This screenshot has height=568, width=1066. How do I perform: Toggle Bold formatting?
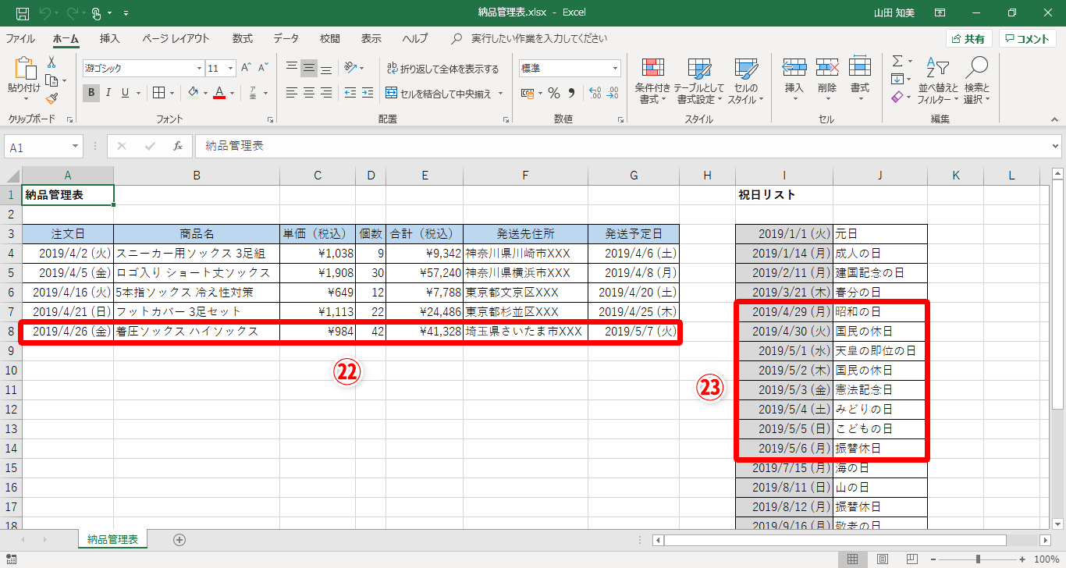(x=92, y=93)
